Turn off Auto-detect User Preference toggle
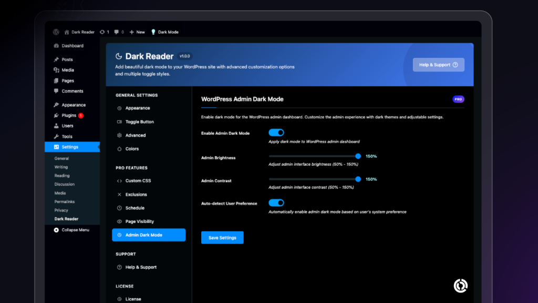The width and height of the screenshot is (538, 303). tap(276, 203)
